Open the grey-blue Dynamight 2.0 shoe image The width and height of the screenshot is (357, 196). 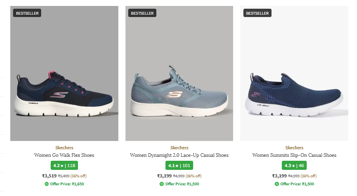[x=179, y=91]
